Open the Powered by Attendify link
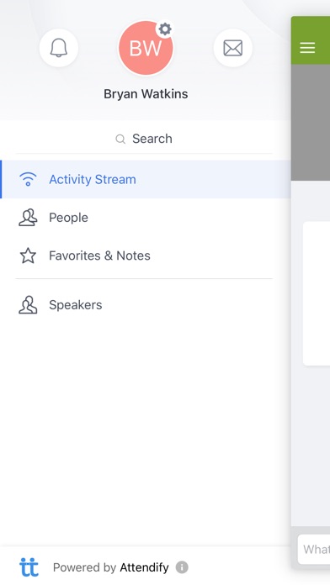330x585 pixels. tap(110, 567)
